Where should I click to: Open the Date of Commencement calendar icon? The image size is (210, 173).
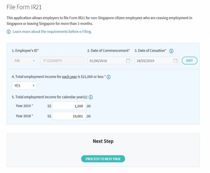click(x=128, y=61)
